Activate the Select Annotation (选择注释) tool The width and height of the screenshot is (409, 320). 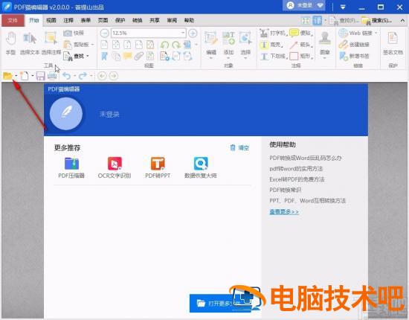(51, 43)
